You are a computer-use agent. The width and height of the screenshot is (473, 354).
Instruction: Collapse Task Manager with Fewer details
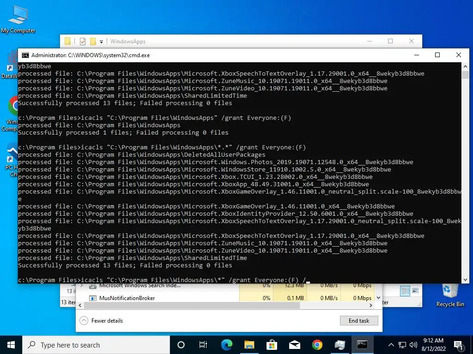point(101,321)
